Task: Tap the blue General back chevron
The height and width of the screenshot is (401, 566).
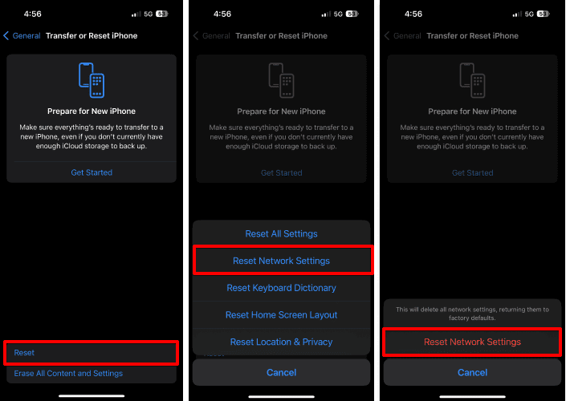Action: coord(6,36)
